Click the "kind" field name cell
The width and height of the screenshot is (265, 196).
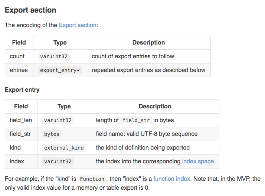tap(15, 148)
